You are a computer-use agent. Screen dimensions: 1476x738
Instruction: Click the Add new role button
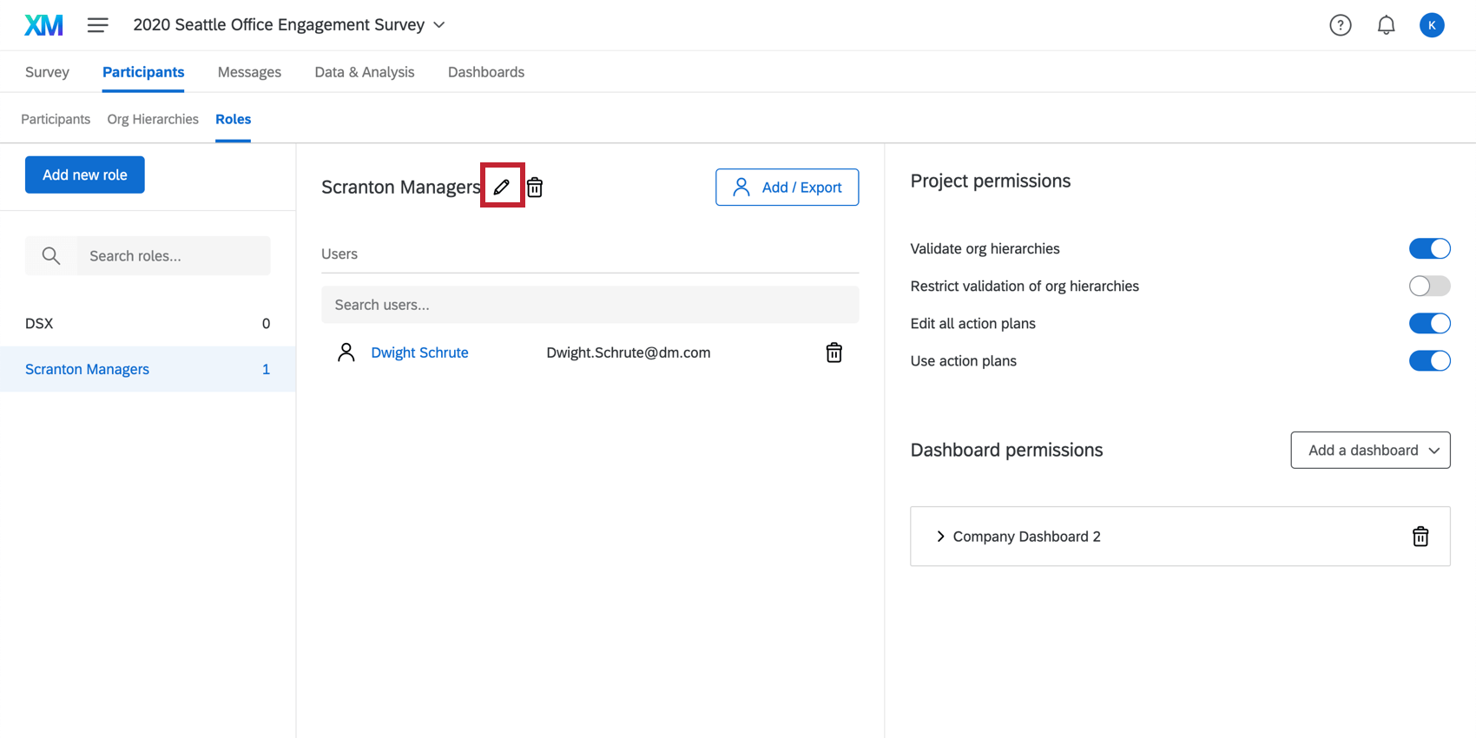click(85, 175)
